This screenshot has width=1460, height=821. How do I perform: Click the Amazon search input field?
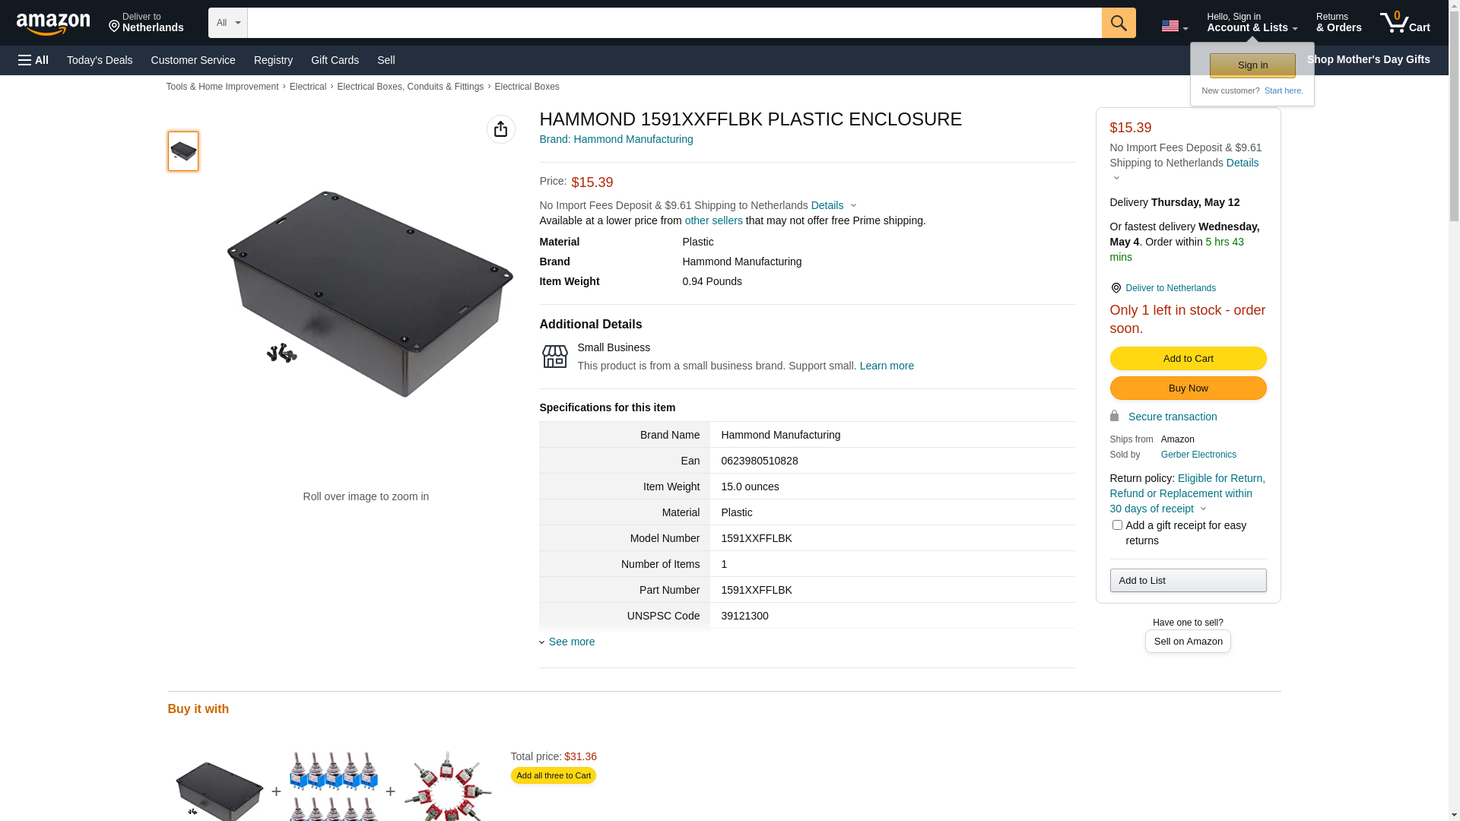point(674,23)
